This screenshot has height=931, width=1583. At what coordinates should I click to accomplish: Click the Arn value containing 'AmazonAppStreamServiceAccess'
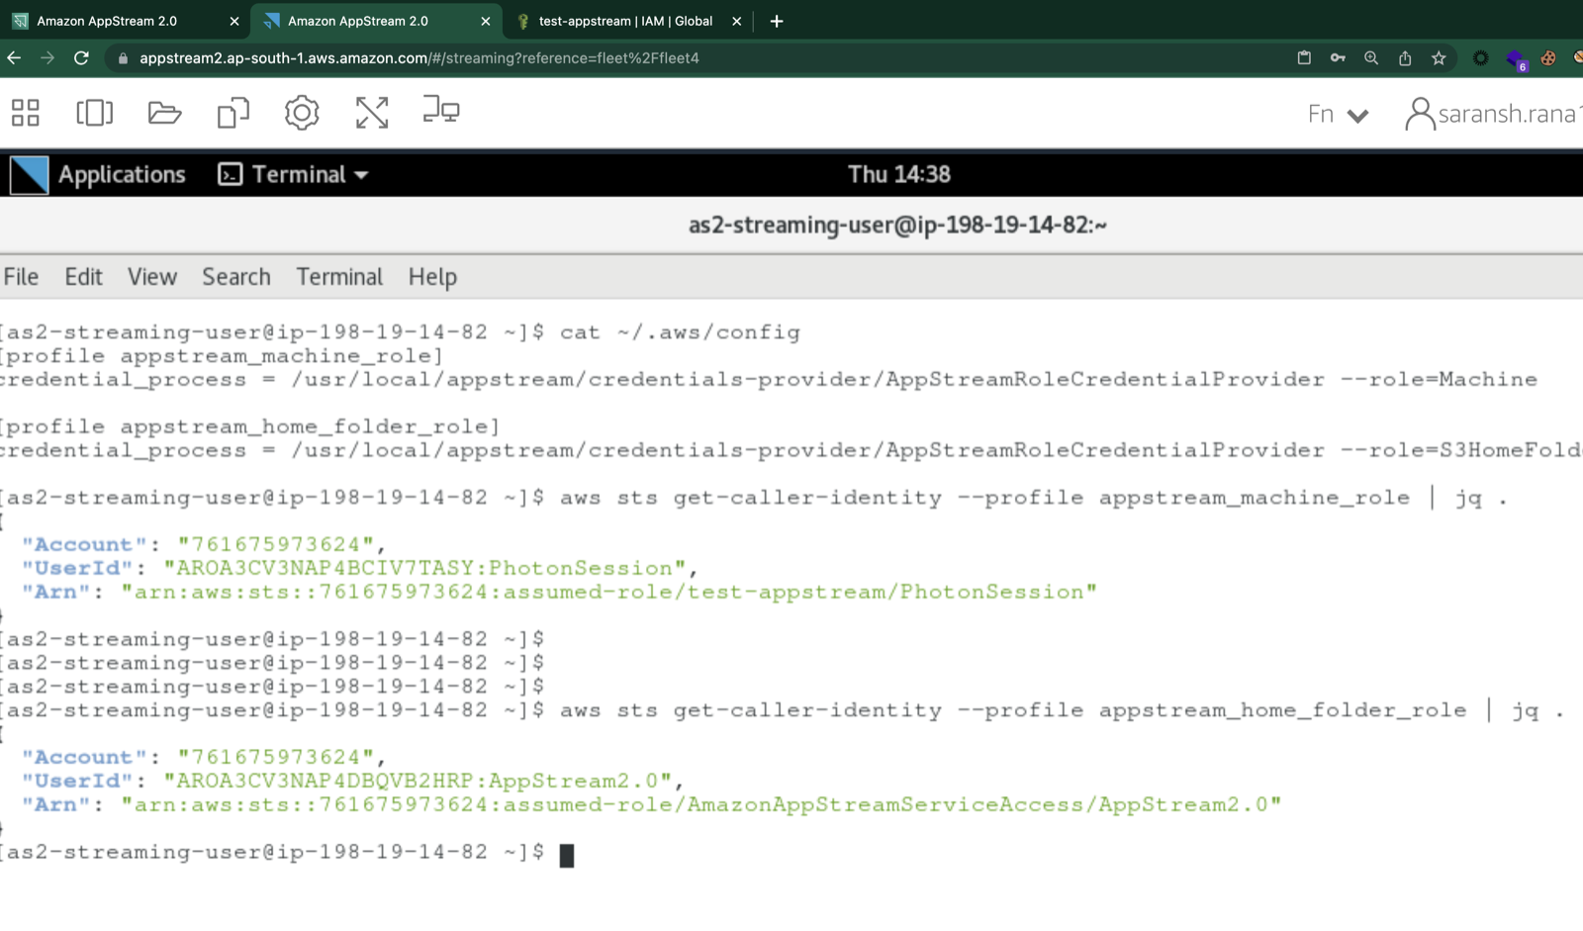[700, 805]
